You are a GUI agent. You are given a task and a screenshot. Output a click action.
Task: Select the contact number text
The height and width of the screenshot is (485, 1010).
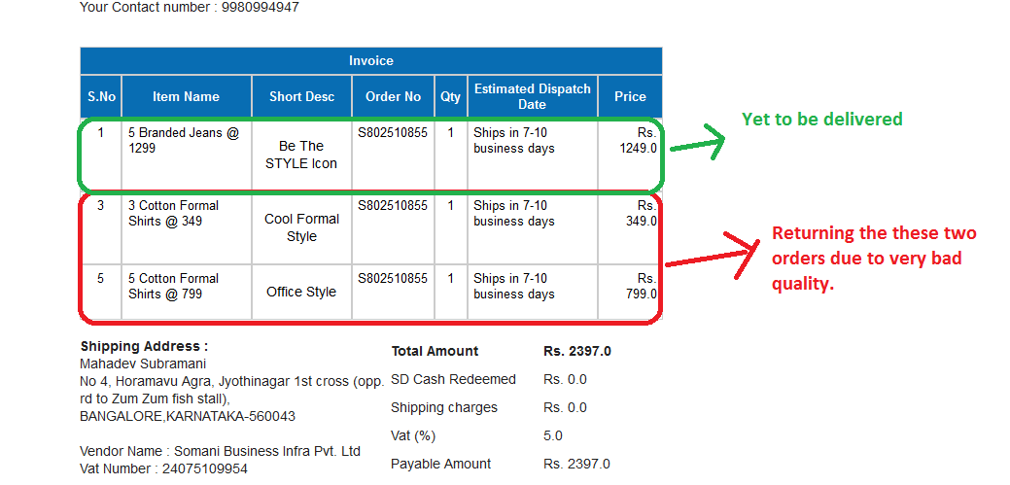pos(190,8)
